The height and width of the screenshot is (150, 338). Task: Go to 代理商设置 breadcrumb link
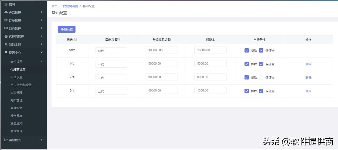pos(71,6)
